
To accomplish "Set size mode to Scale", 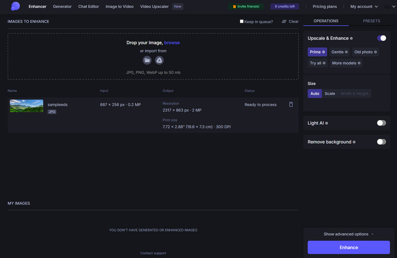I will [330, 94].
